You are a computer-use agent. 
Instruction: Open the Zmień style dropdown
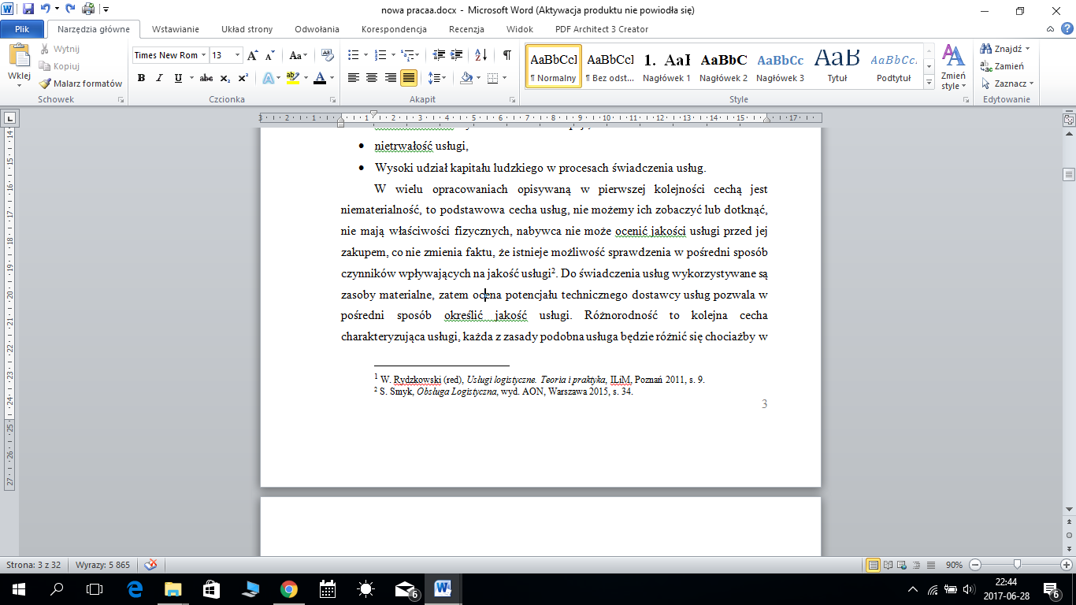[x=954, y=67]
